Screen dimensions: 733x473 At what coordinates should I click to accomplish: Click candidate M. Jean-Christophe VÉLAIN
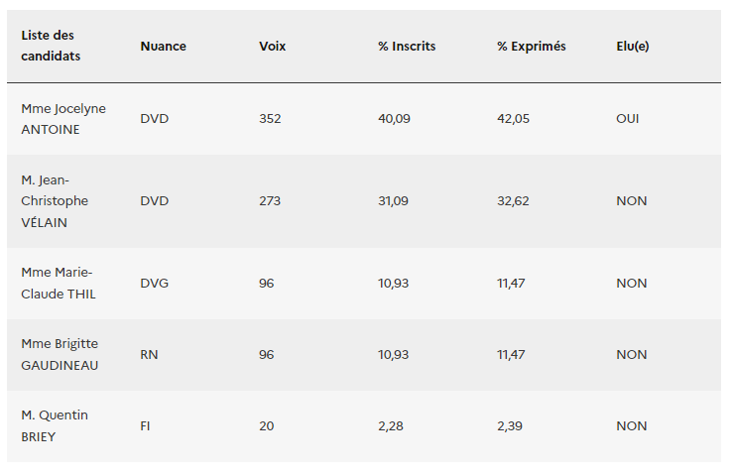click(55, 200)
